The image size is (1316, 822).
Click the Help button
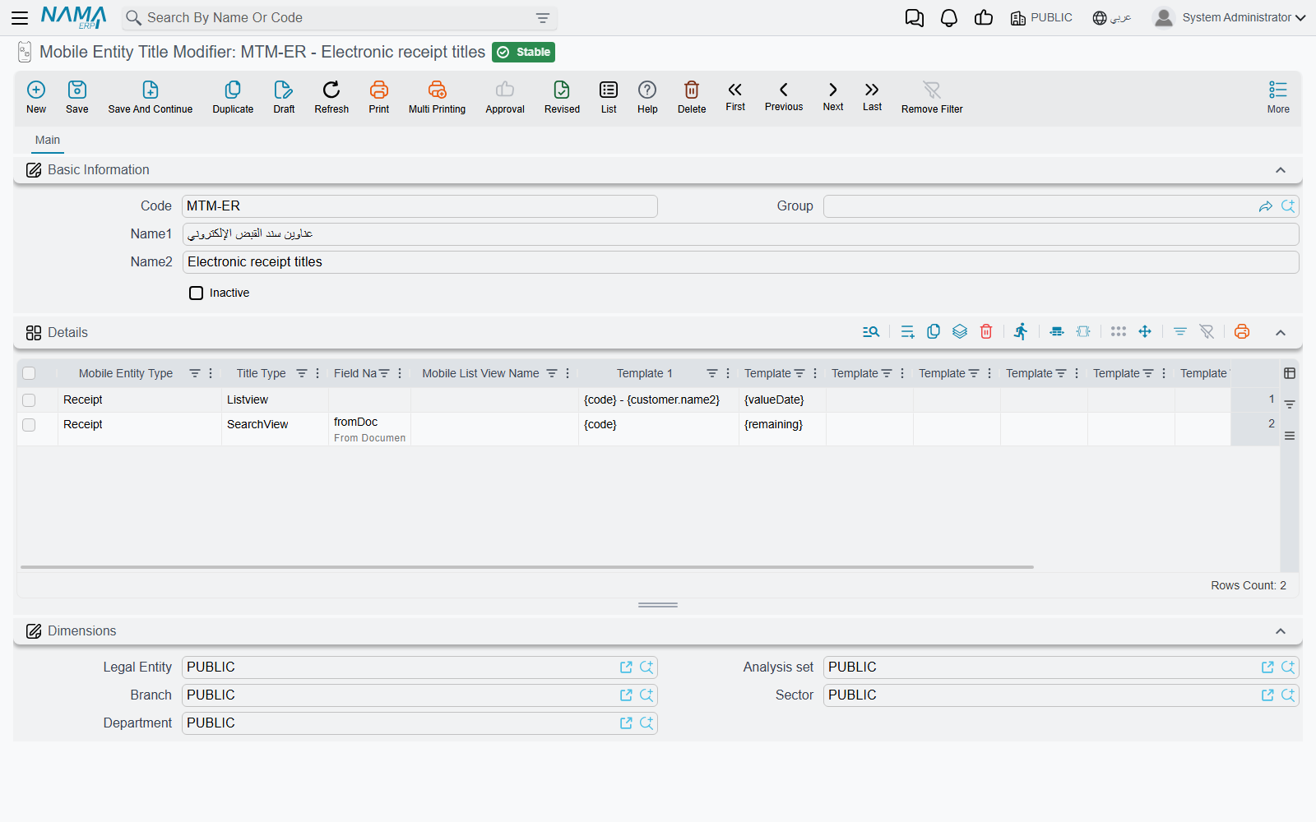point(647,97)
